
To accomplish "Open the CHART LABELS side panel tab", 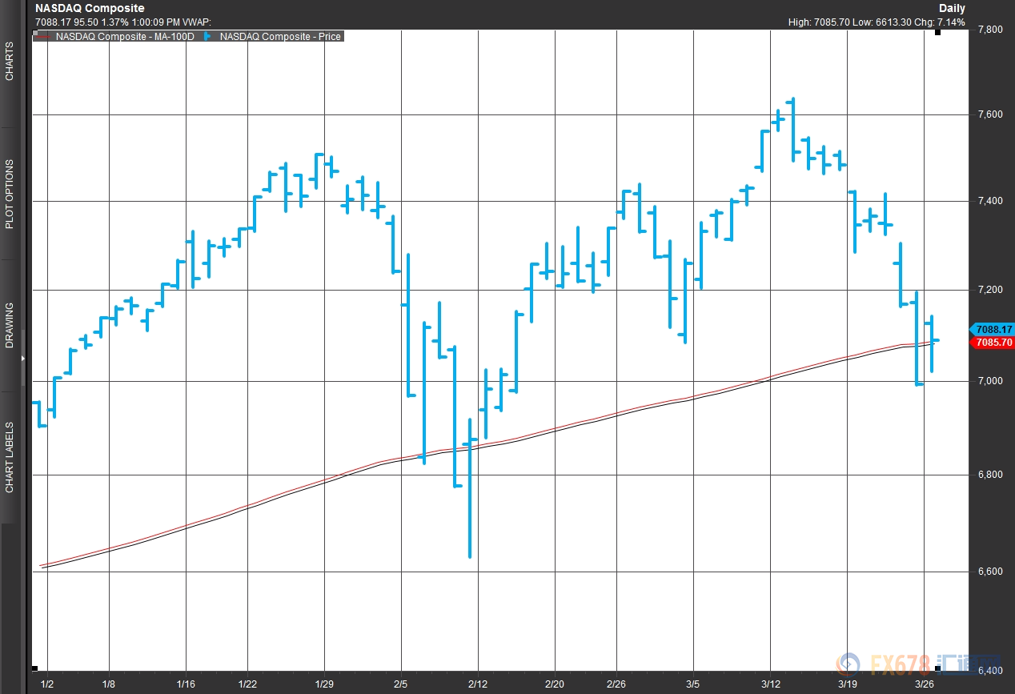I will click(x=10, y=457).
